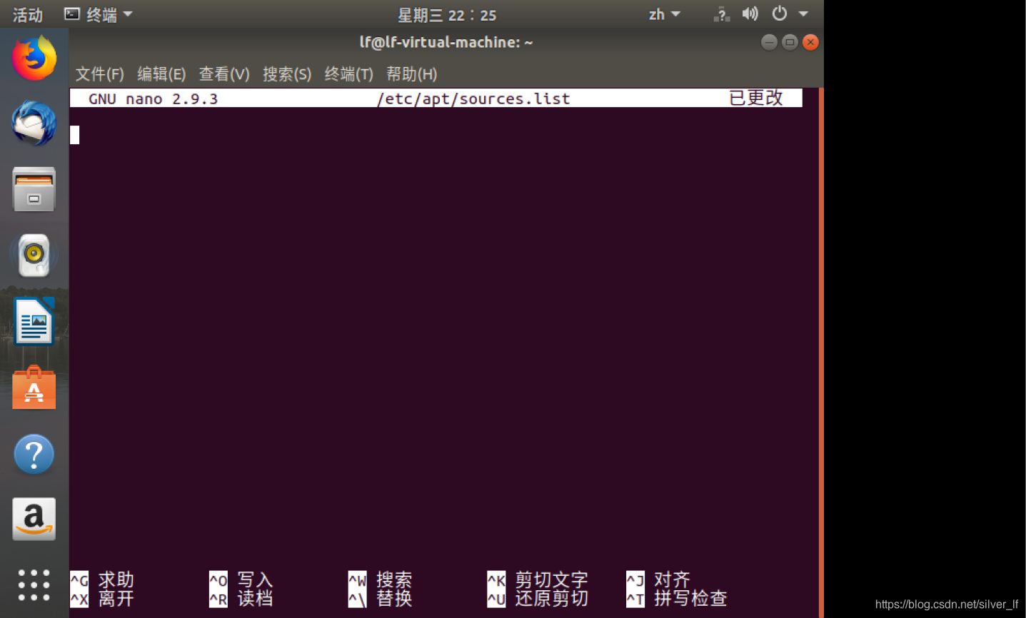Click the ^K 剪切文字 cut shortcut
Viewport: 1026px width, 618px height.
538,579
